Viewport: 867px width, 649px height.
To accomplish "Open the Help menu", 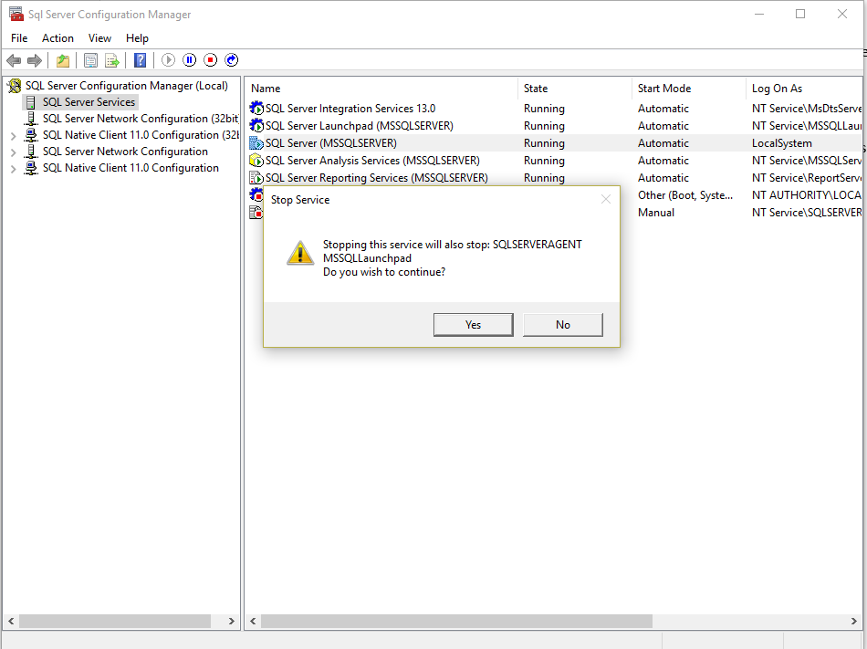I will tap(137, 38).
